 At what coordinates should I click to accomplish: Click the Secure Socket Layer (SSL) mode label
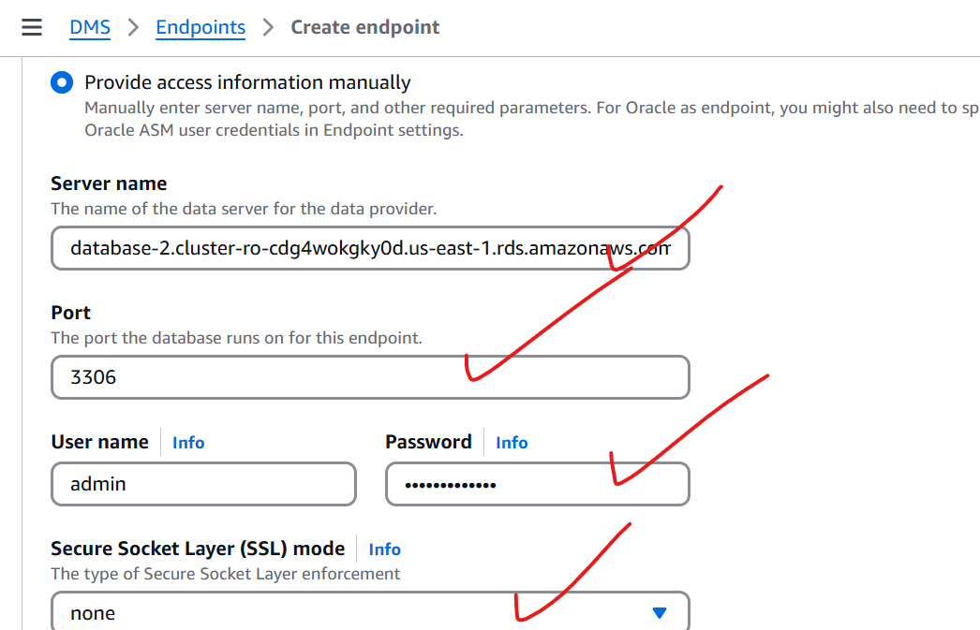(198, 549)
